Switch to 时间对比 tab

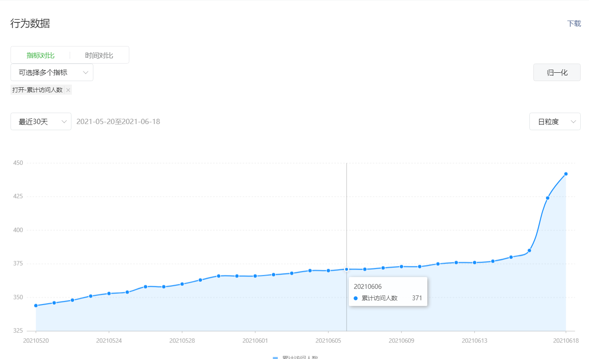point(99,55)
